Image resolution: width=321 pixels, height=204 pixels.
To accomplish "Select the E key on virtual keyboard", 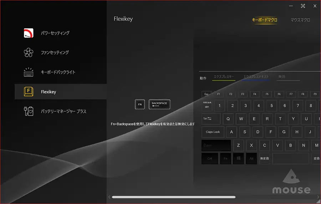I will click(254, 119).
